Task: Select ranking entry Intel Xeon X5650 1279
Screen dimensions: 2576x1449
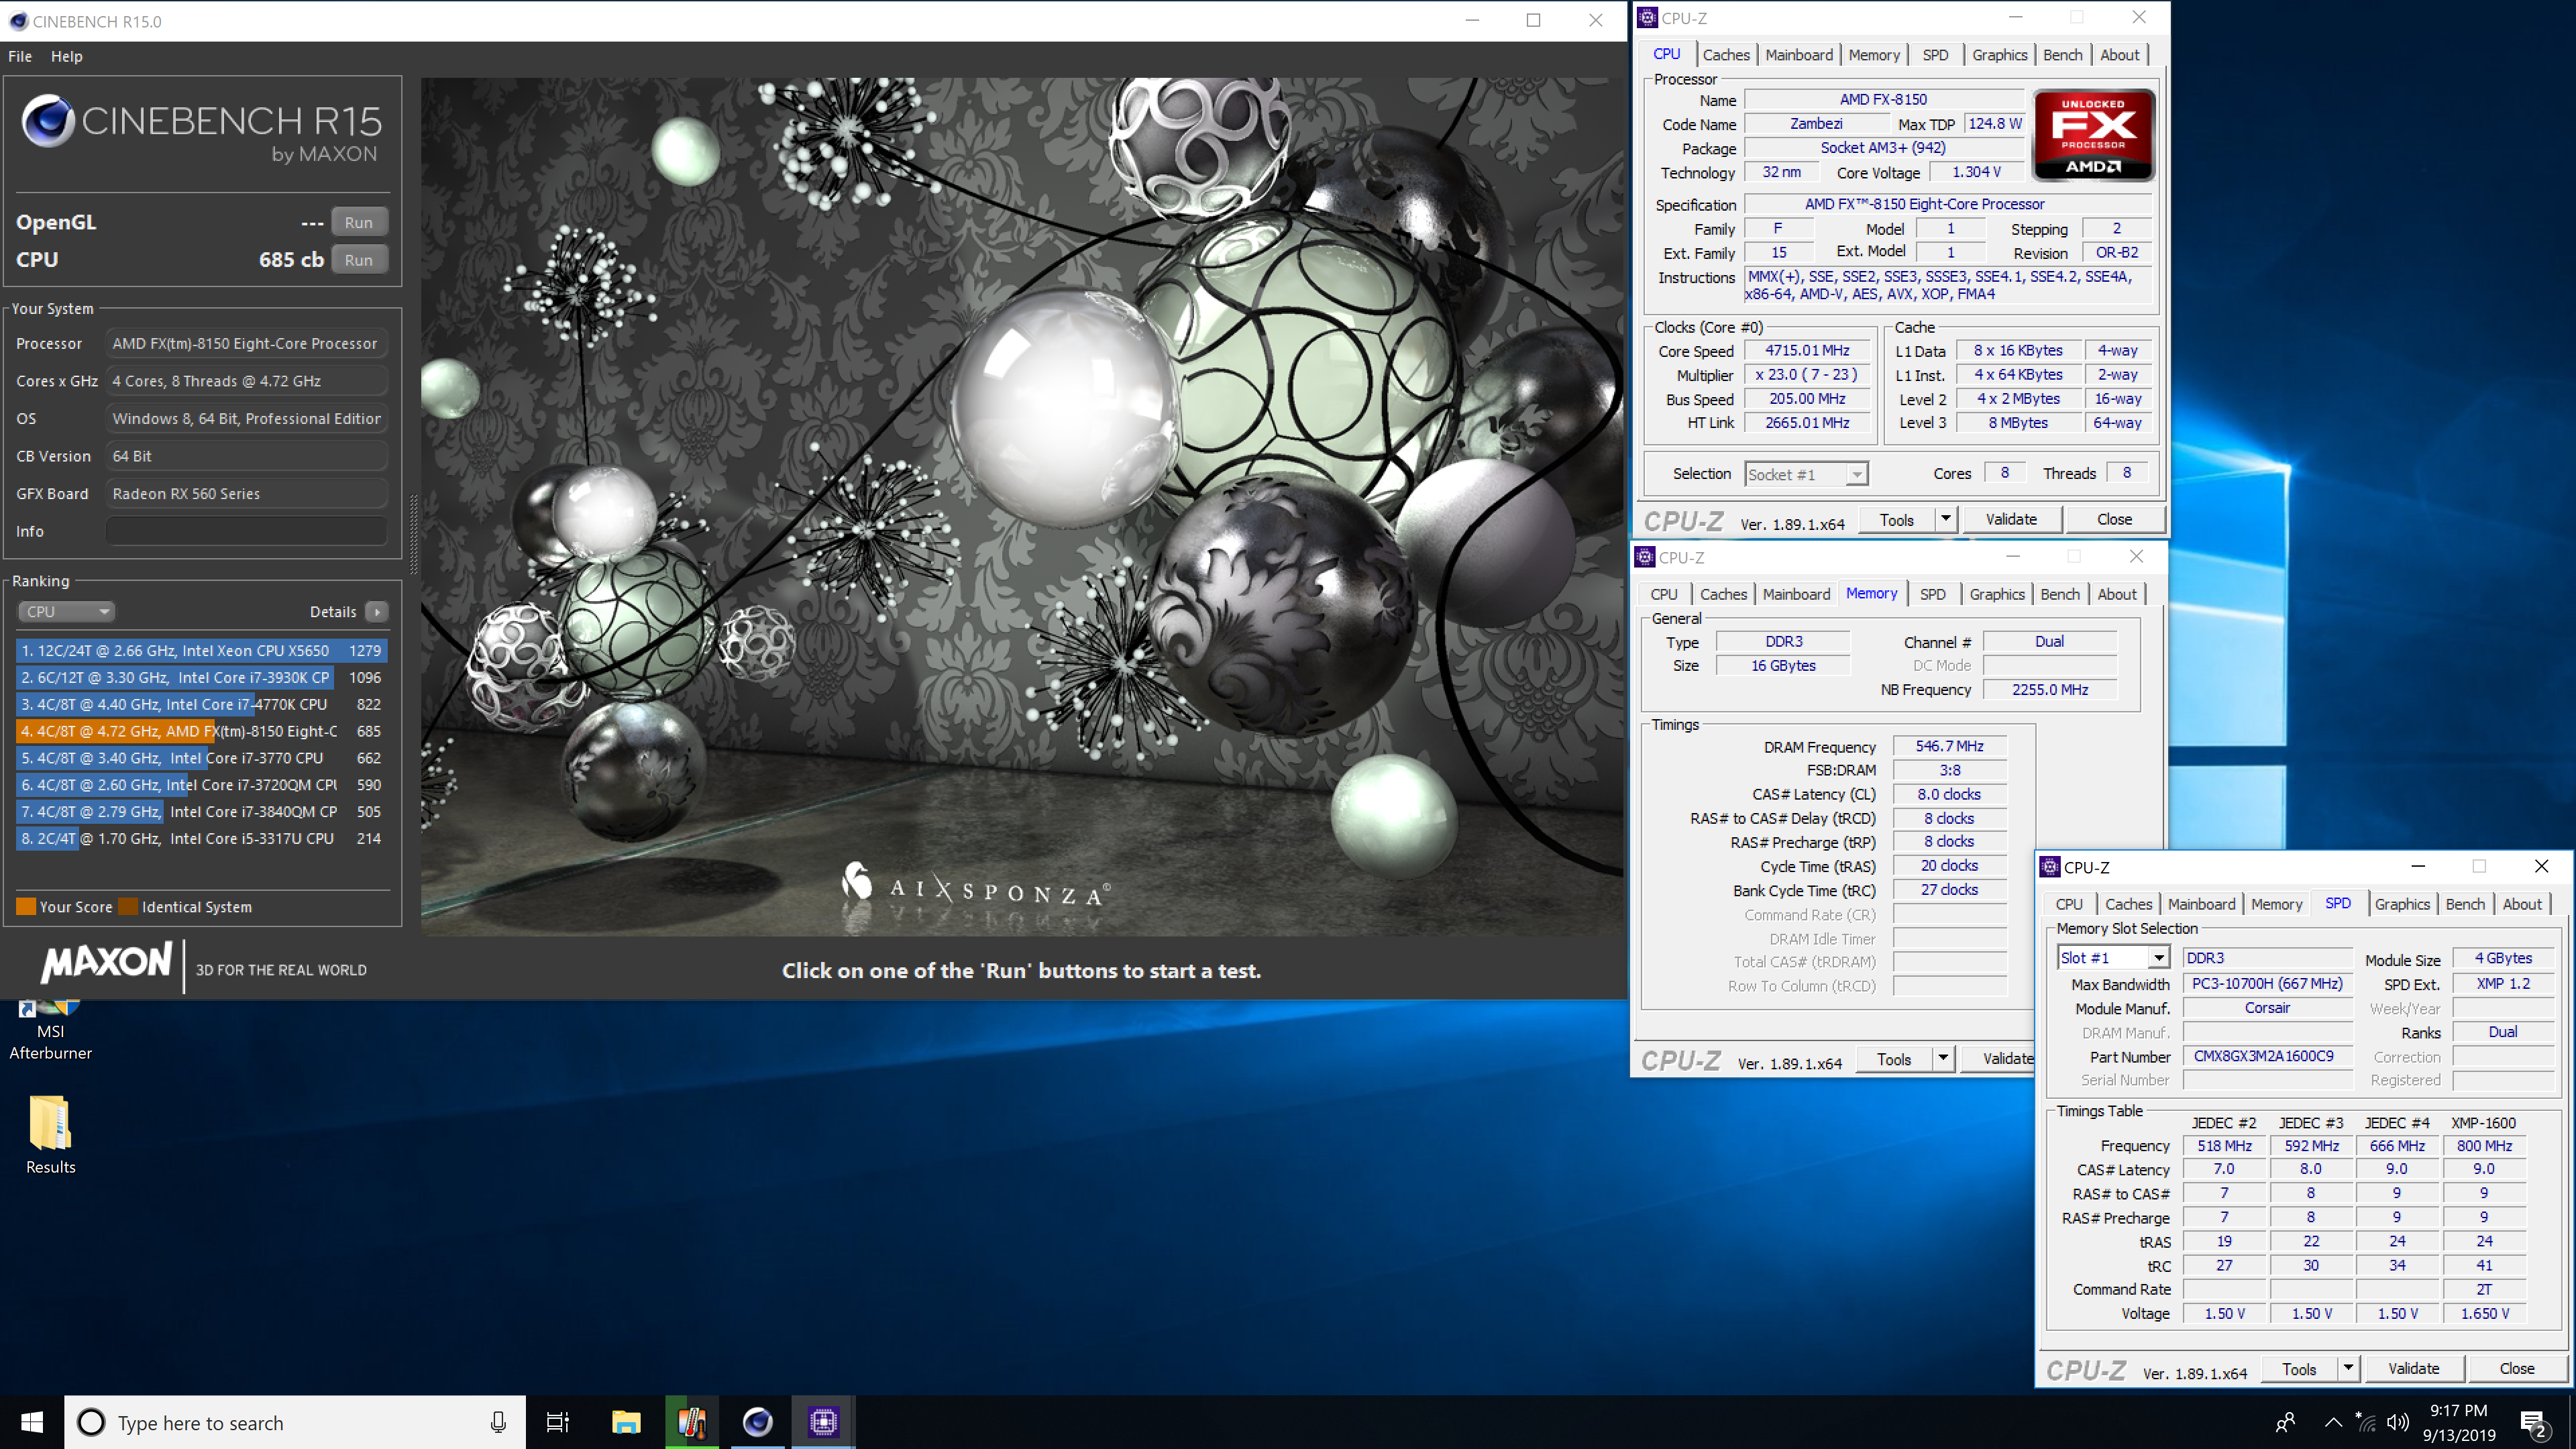Action: 201,650
